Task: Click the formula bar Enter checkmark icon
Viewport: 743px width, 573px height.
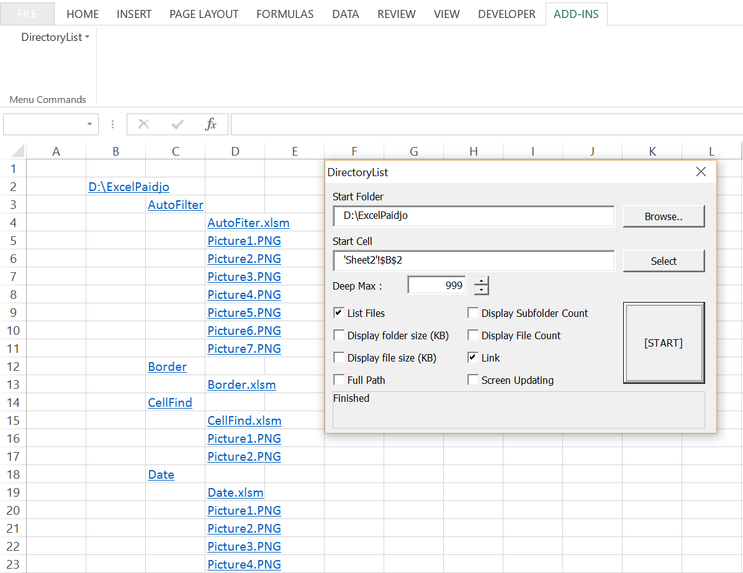Action: pos(178,124)
